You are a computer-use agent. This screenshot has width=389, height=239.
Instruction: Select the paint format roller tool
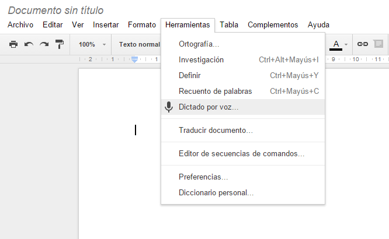[x=59, y=44]
